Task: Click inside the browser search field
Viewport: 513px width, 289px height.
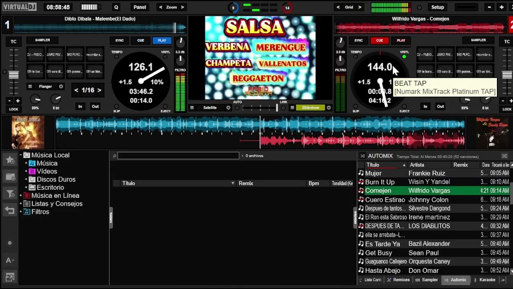Action: coord(178,156)
